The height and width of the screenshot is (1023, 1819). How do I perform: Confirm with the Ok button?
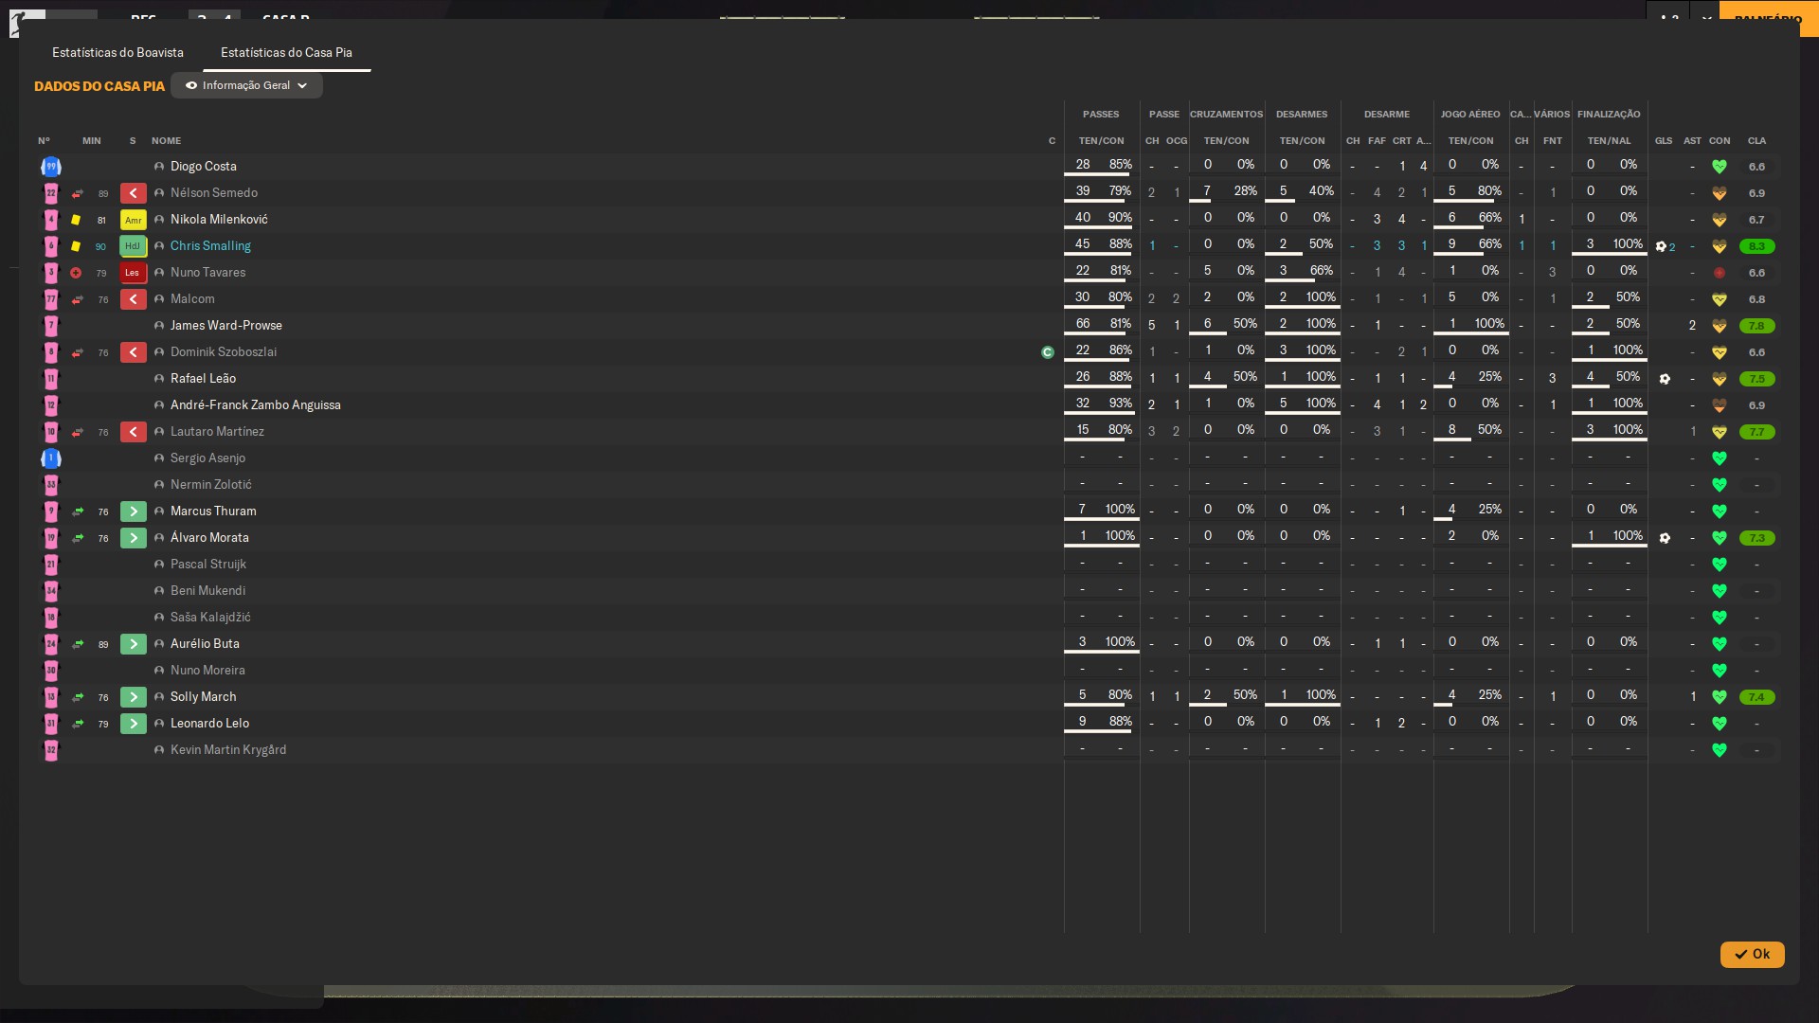1752,954
